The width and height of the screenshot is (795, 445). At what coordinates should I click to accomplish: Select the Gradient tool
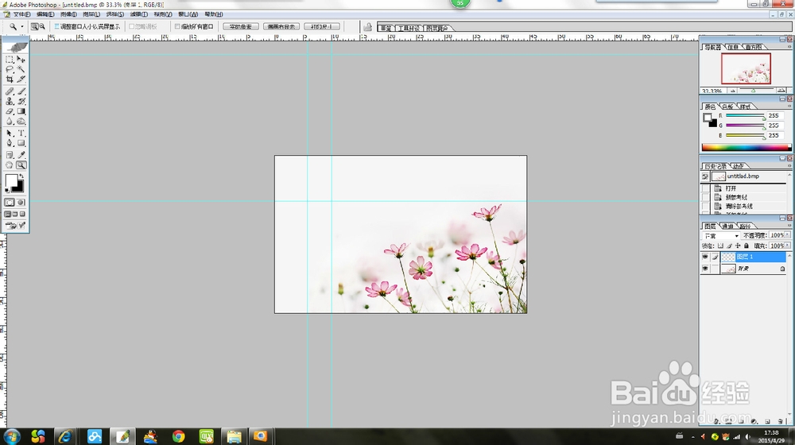click(x=21, y=111)
